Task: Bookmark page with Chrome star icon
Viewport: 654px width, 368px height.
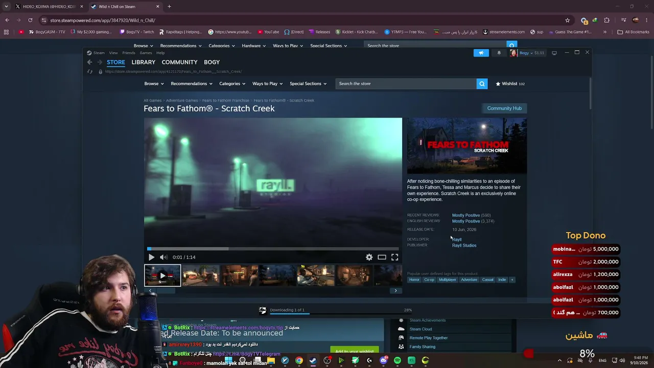Action: click(567, 20)
